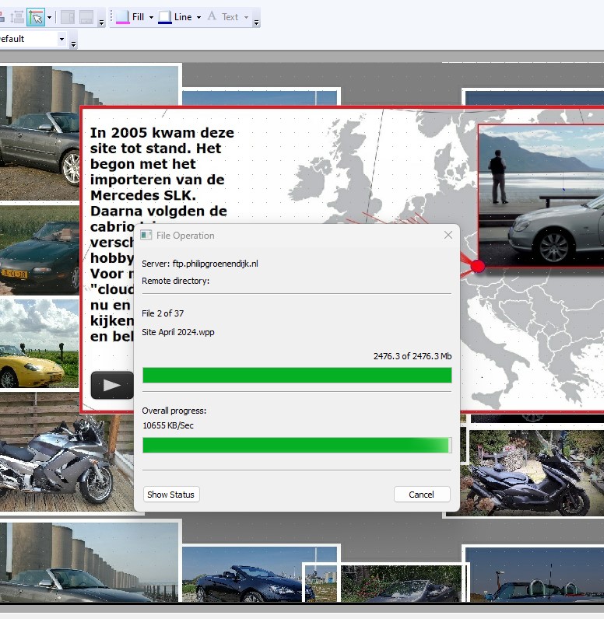Click 'Server: ftp.philipgroenendijk.nl' text

pos(200,264)
